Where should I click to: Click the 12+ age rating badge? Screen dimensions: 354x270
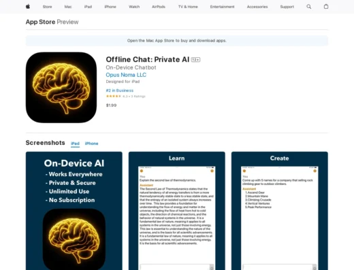pos(195,60)
